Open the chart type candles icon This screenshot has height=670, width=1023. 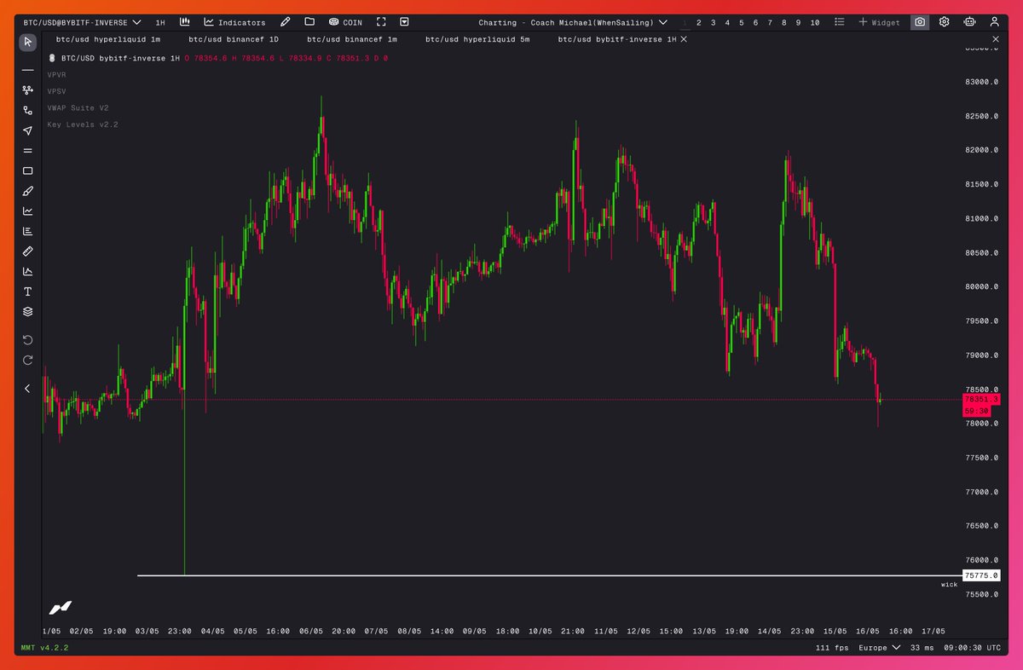[x=184, y=22]
